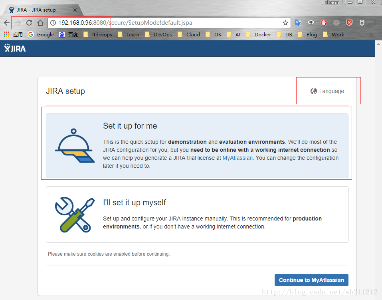The image size is (382, 300).
Task: Open the Blog bookmark folder
Action: click(307, 35)
